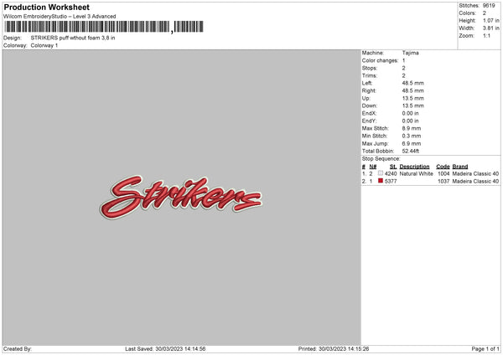
Task: Click the Natural White color swatch
Action: click(381, 173)
